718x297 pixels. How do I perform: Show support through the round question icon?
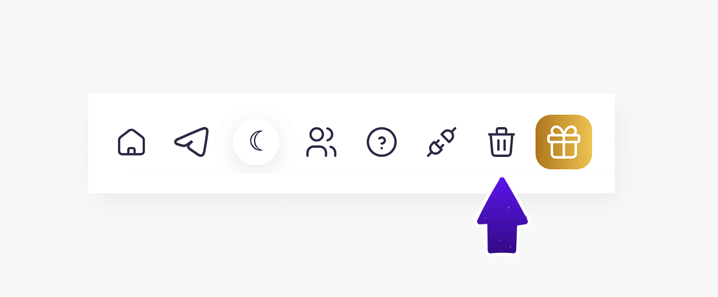(382, 142)
